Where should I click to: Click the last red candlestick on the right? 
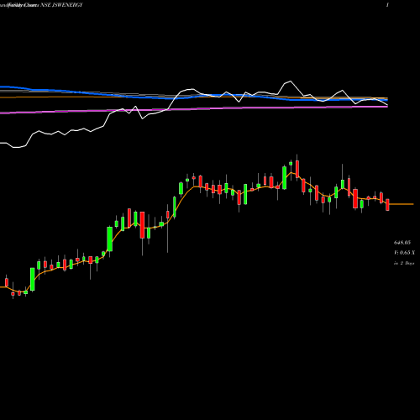387,205
